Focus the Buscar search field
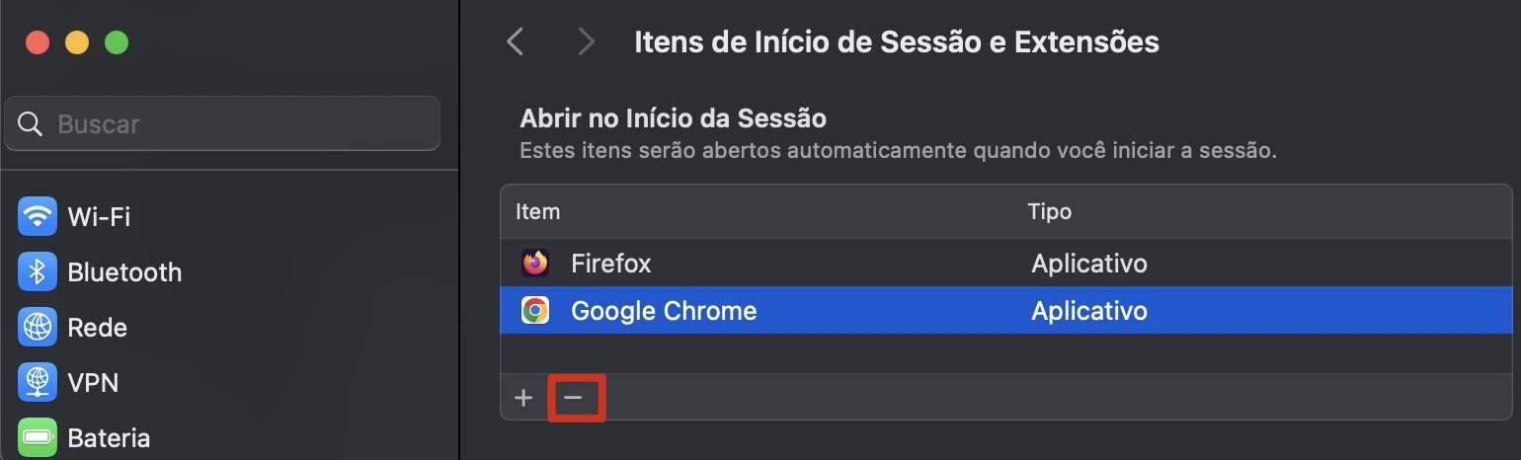The width and height of the screenshot is (1521, 460). coord(237,124)
